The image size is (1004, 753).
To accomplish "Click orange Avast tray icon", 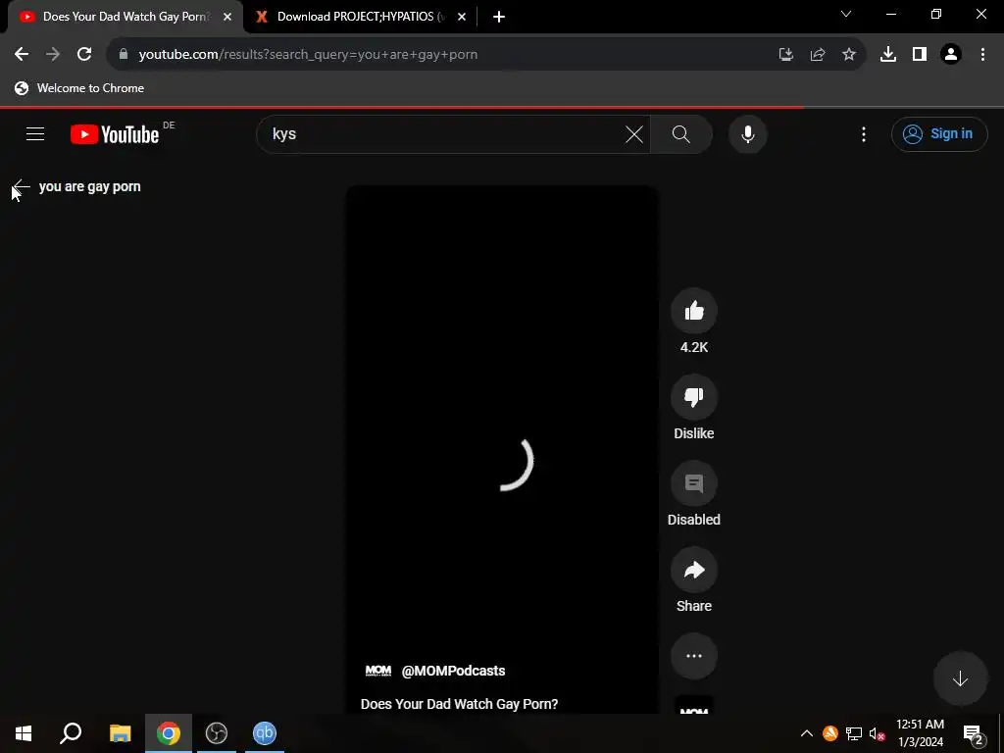I will point(830,733).
